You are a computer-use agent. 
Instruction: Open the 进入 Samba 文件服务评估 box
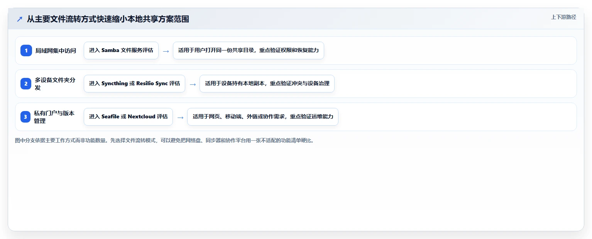coord(121,50)
